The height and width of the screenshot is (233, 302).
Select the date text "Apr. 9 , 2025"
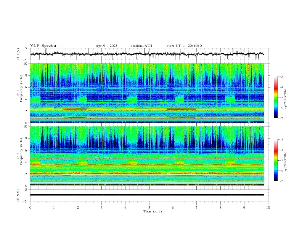[x=106, y=46]
